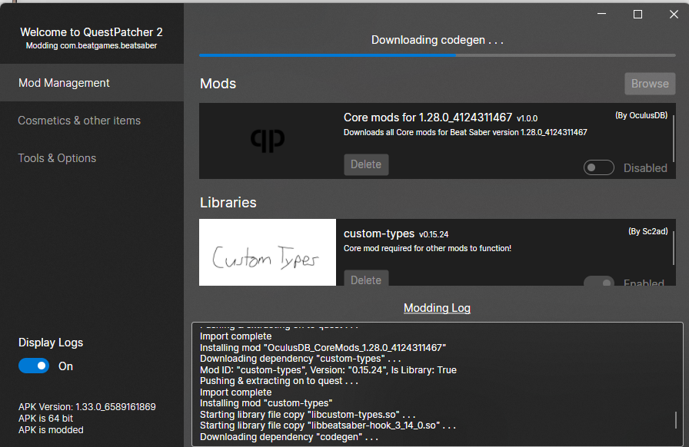This screenshot has height=447, width=689.
Task: Click 'Core mod required for other mods to function!' text
Action: coord(427,248)
